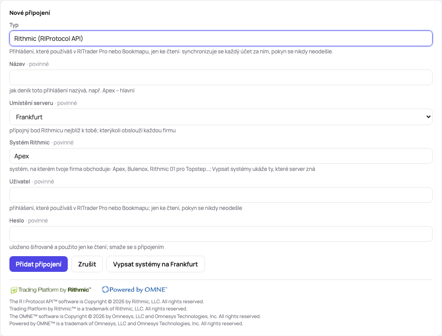Click the Nové připojení heading
Viewport: 442px width, 336px height.
tap(30, 13)
